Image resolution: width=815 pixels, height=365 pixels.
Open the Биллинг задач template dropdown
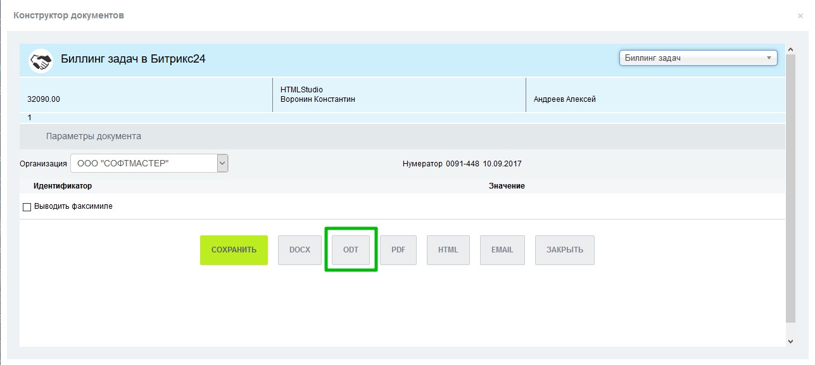click(x=698, y=58)
